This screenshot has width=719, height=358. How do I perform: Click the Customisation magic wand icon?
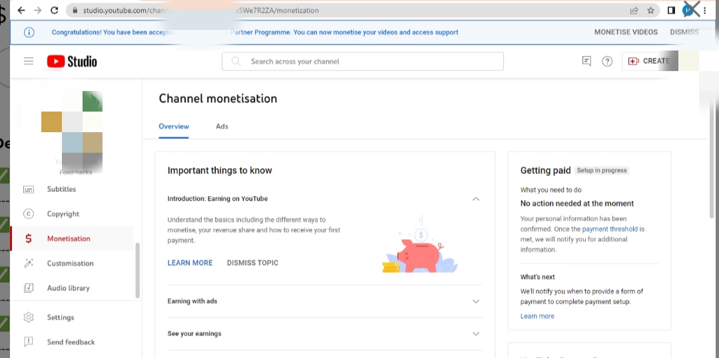coord(29,263)
